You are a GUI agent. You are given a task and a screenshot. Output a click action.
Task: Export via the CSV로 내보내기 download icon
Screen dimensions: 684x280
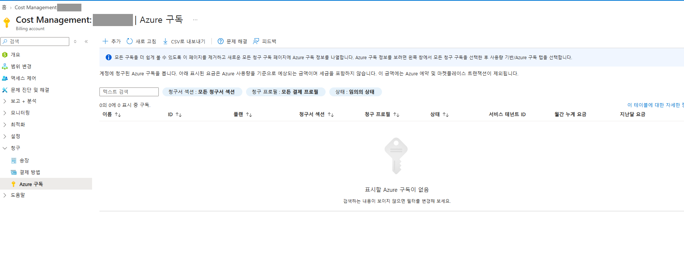(165, 41)
